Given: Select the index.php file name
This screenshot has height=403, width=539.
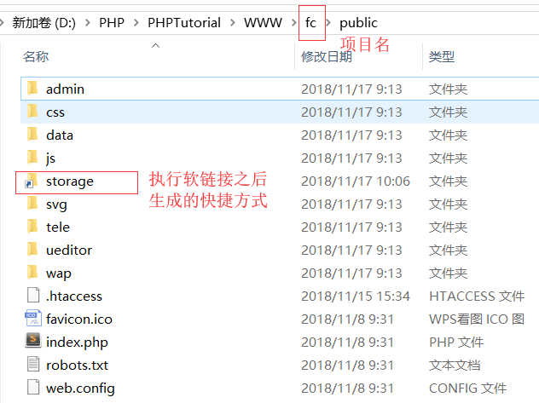Looking at the screenshot, I should click(77, 343).
